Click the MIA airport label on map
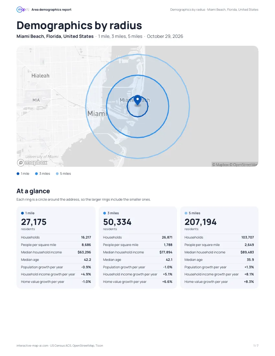275x356 pixels. coord(36,100)
